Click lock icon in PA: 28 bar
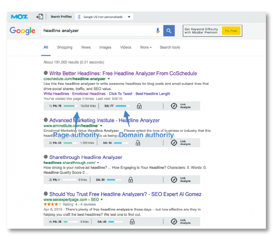Screen dimensions: 273x242 (132, 222)
